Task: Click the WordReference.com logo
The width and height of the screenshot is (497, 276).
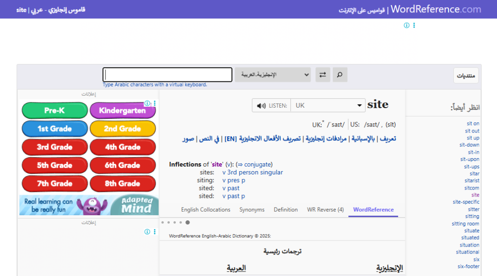Action: point(435,9)
